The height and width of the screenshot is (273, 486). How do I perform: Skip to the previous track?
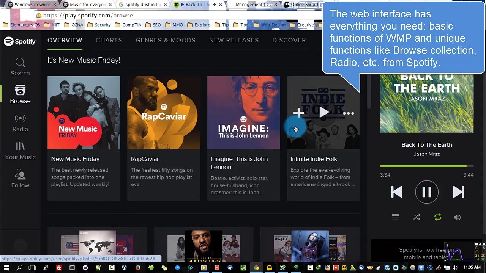tap(396, 192)
